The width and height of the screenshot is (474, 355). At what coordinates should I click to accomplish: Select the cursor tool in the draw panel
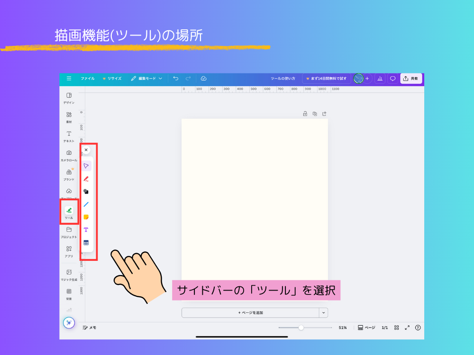(x=86, y=166)
